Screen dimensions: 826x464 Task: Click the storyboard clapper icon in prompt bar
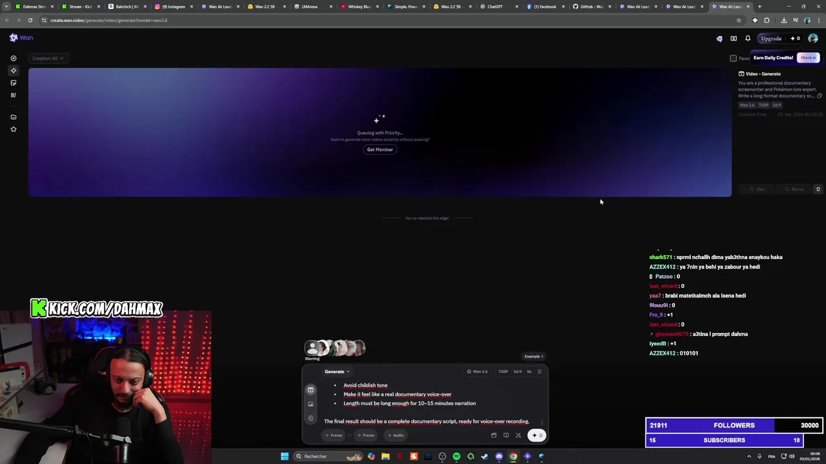pos(494,436)
